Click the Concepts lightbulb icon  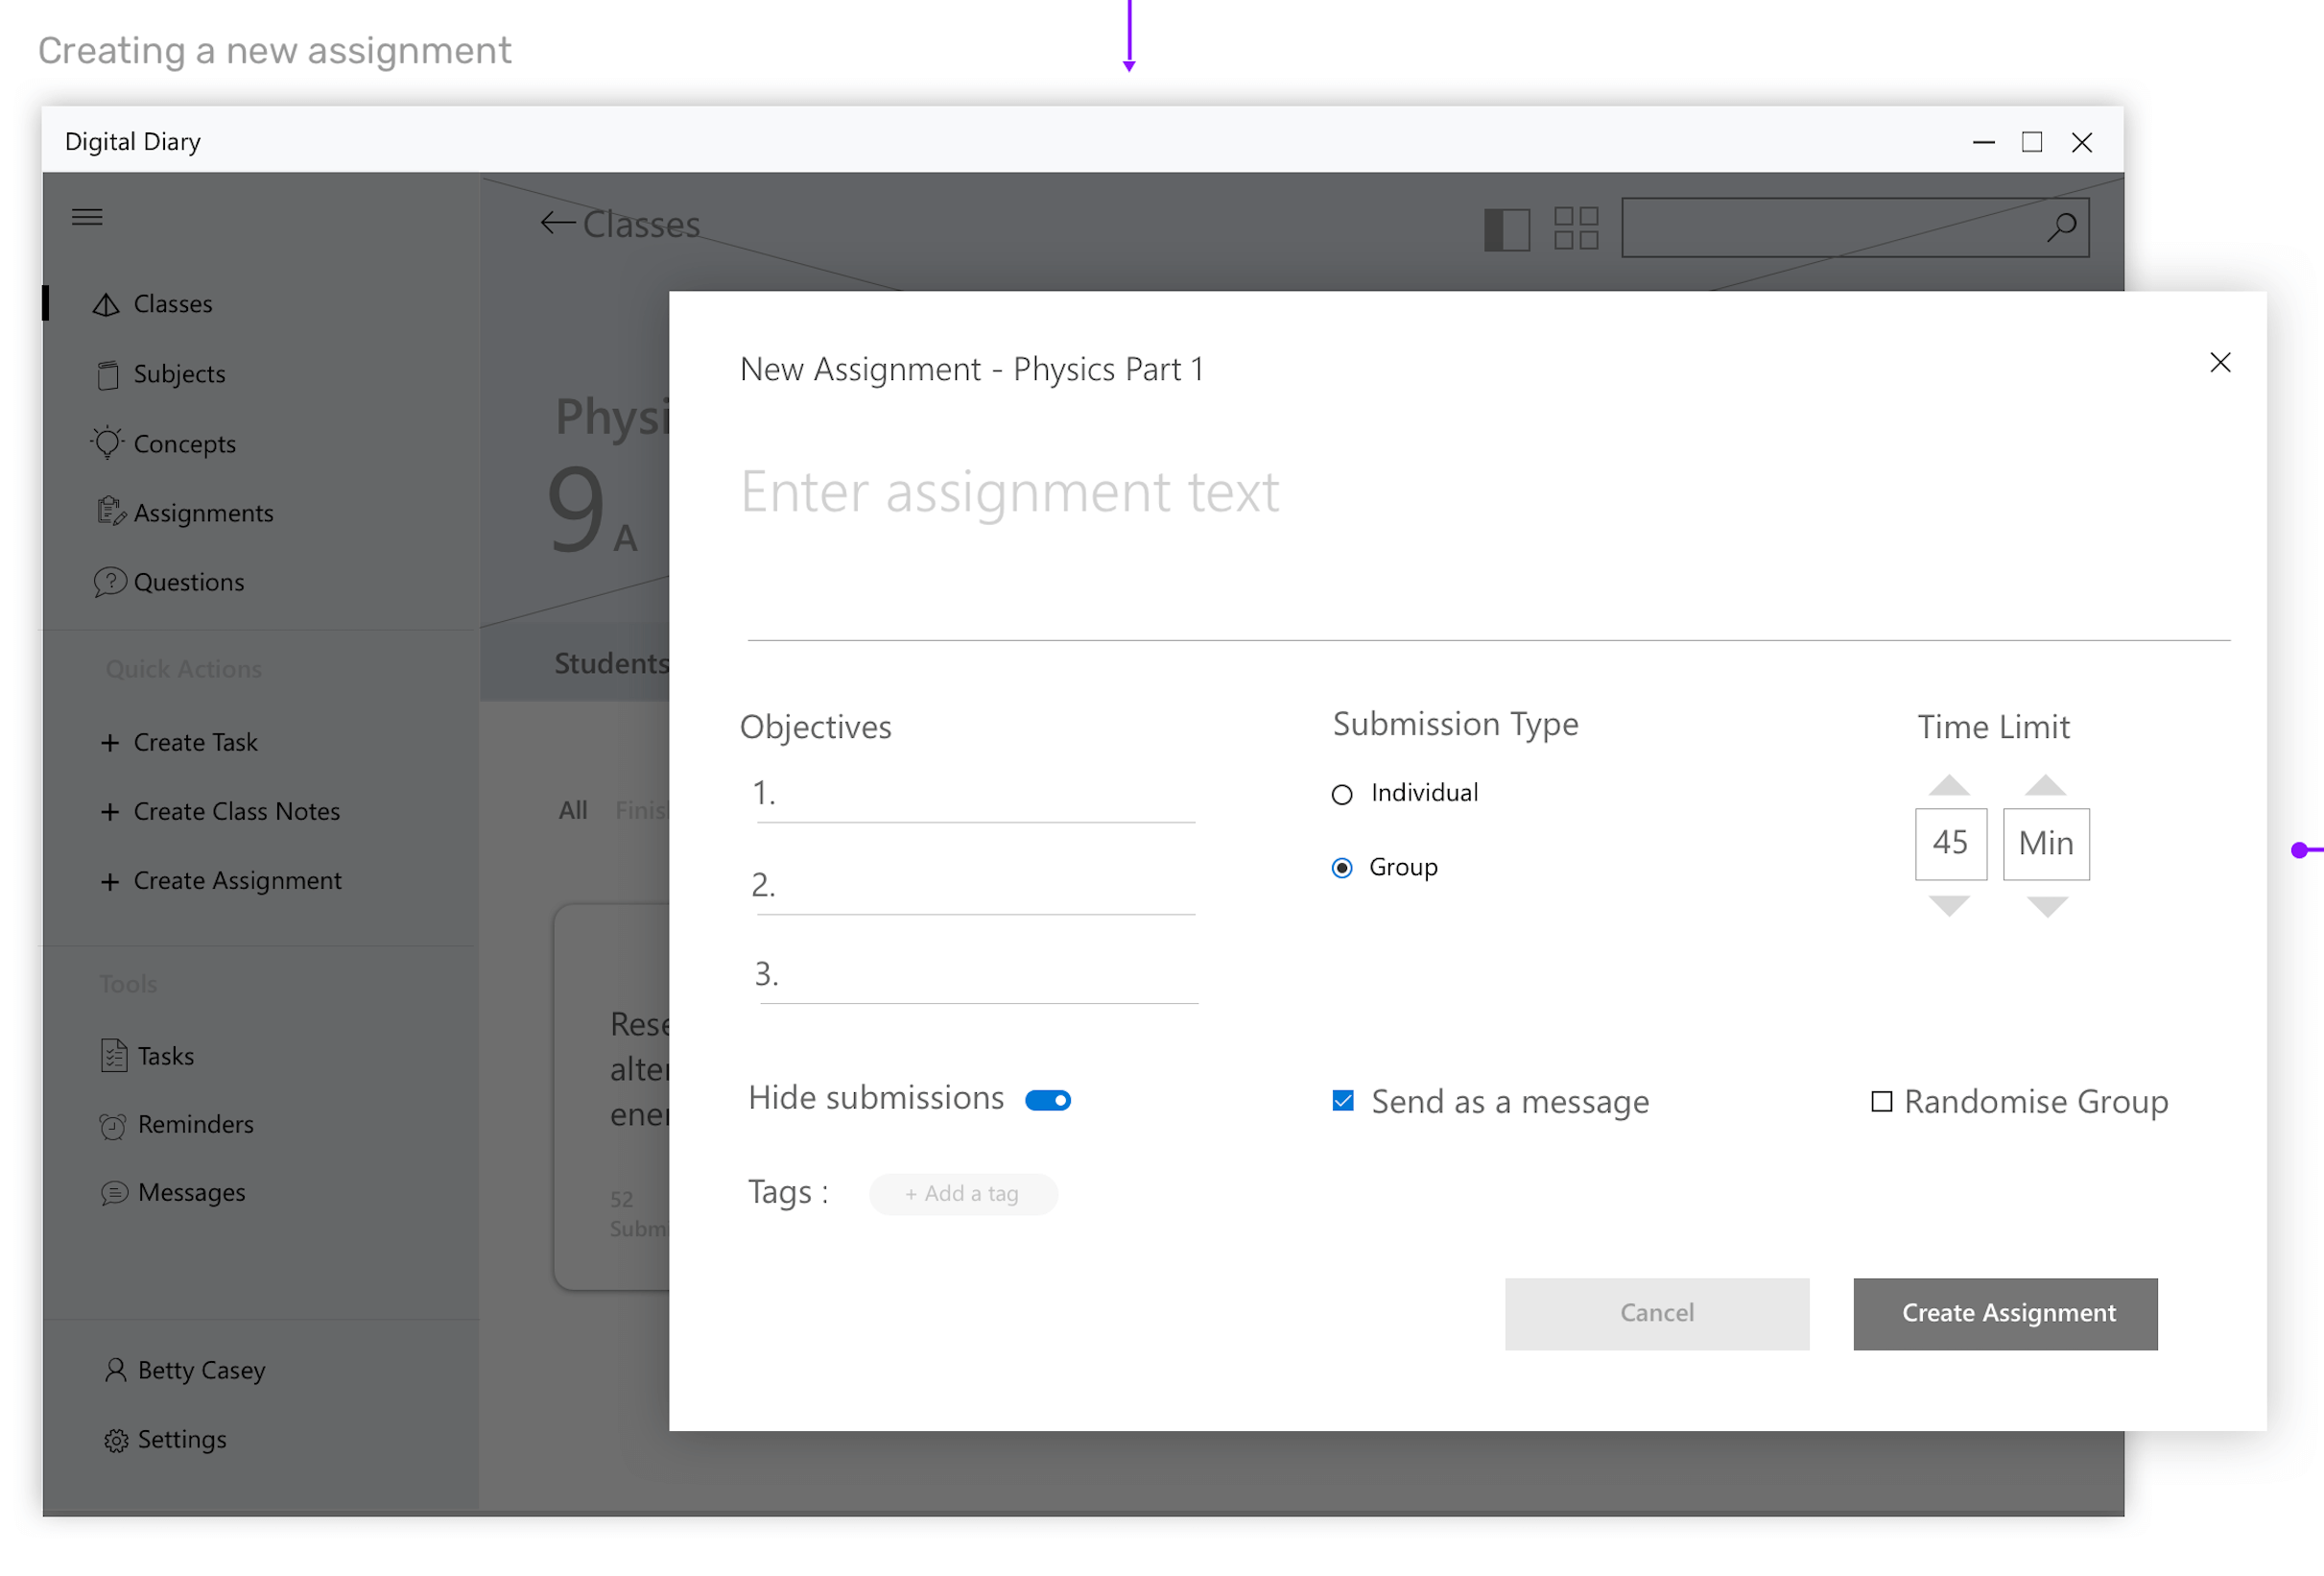click(x=107, y=443)
